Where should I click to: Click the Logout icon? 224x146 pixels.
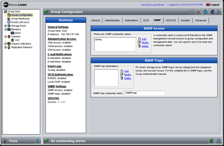(x=208, y=5)
